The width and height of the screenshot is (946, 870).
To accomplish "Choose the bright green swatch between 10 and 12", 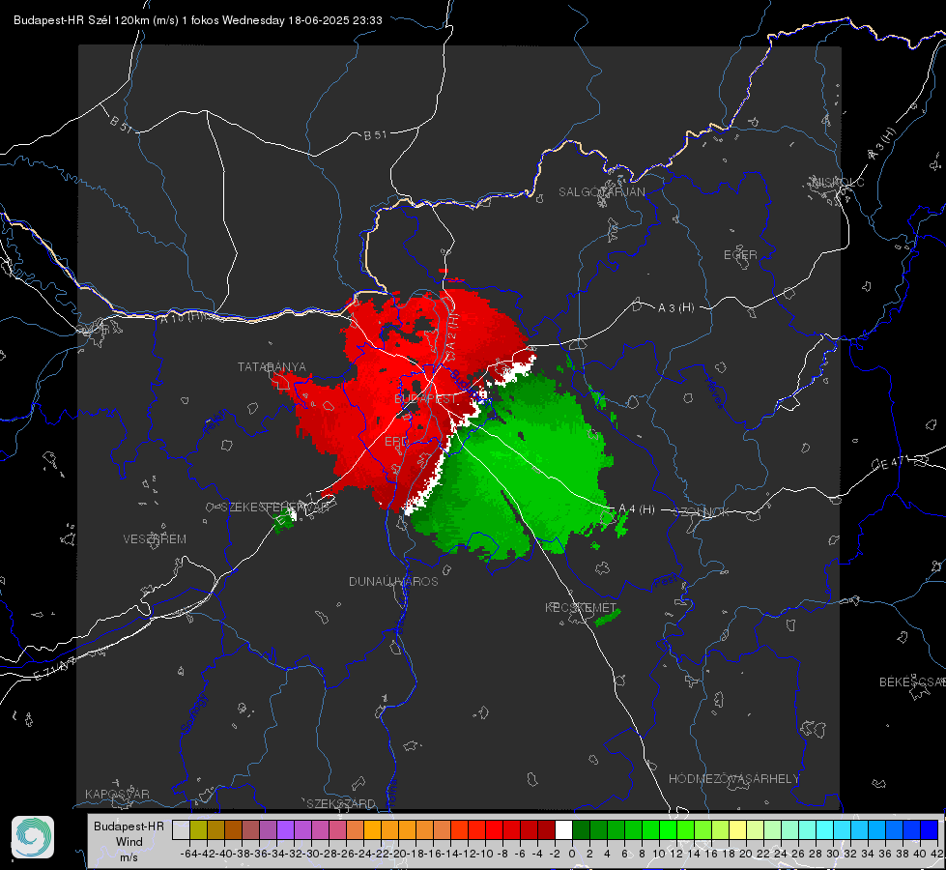I will point(668,829).
